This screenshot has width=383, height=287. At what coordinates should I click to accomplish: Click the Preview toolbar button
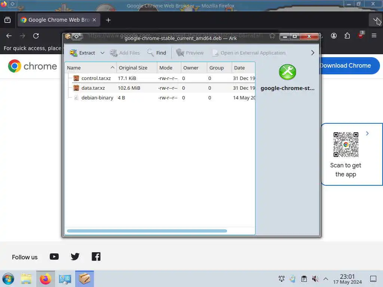coord(190,53)
